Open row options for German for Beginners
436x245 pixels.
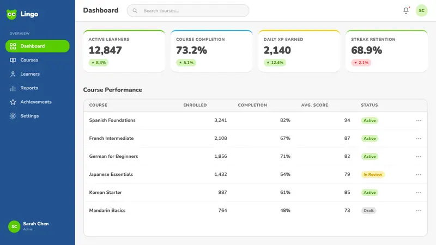(x=419, y=156)
